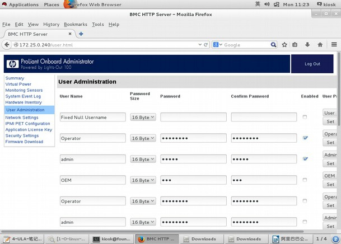Open the View menu
Viewport: 341px width, 244px height.
(33, 24)
